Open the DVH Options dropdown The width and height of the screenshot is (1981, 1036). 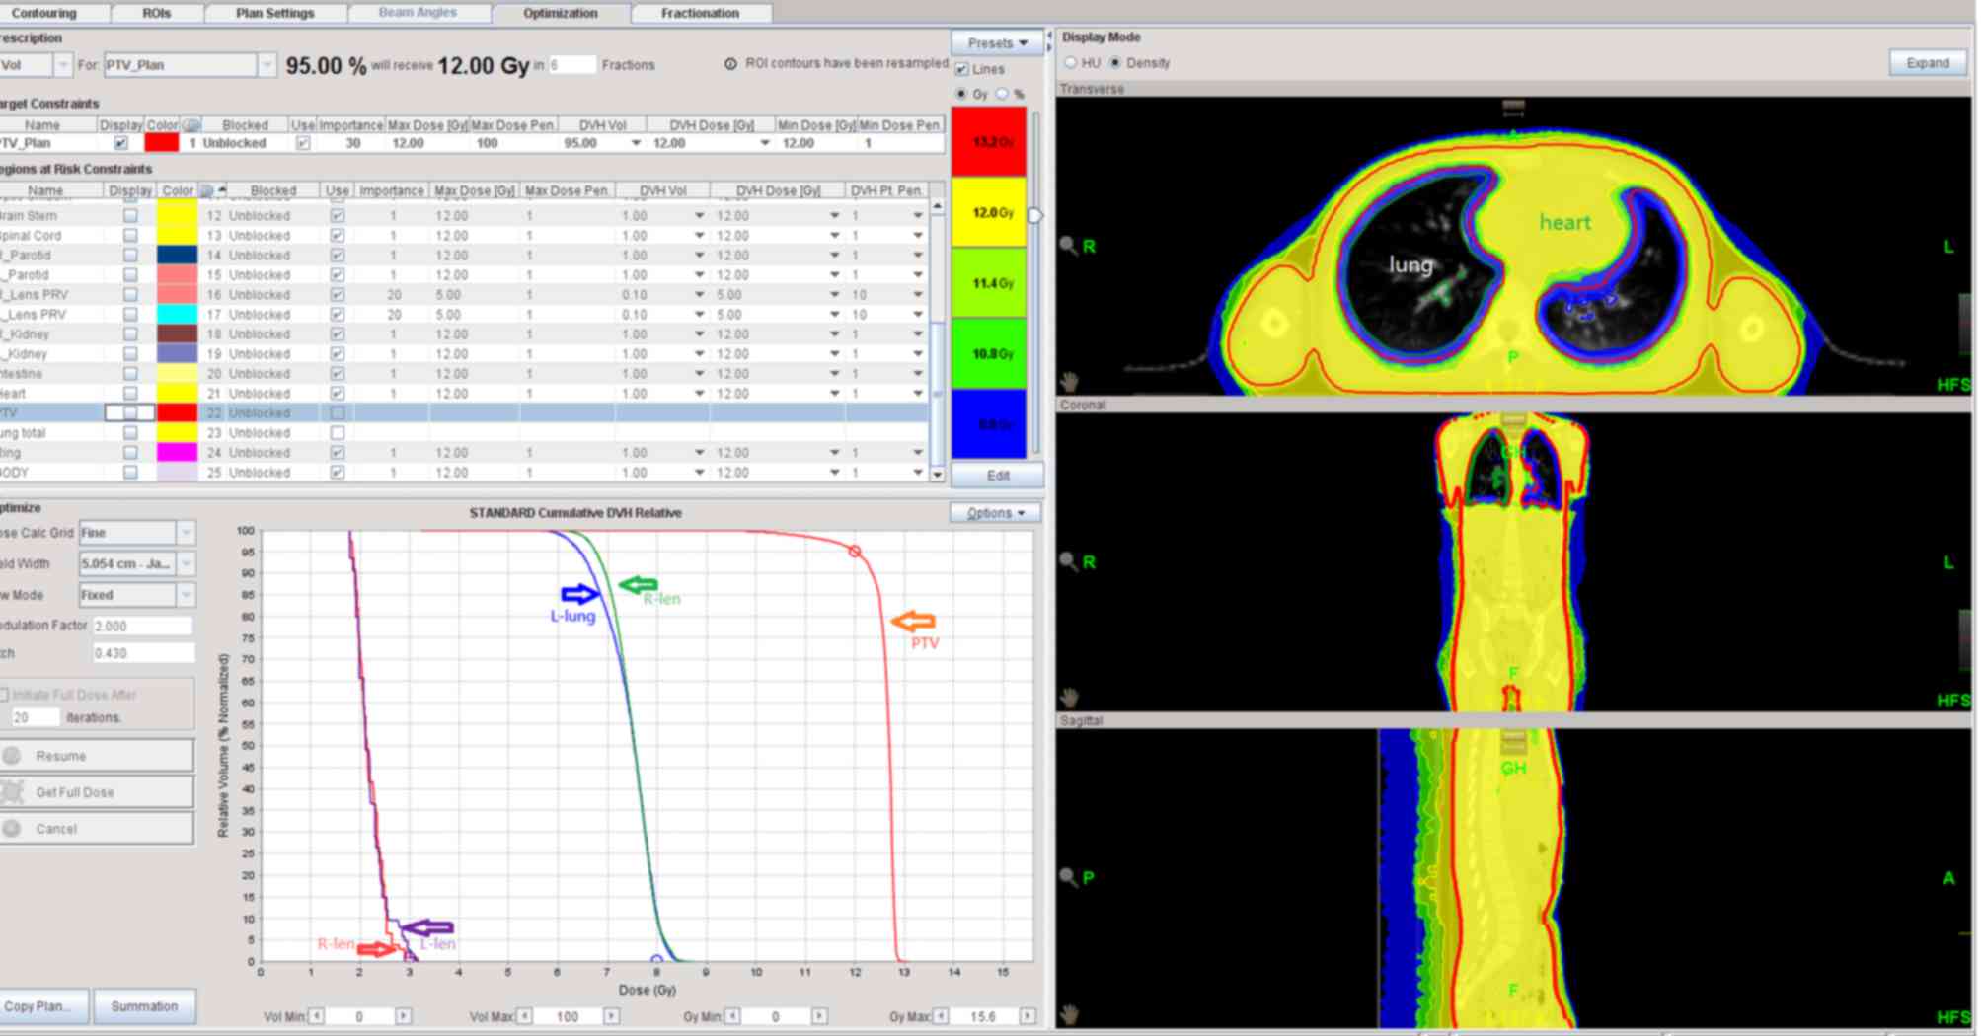(x=995, y=513)
